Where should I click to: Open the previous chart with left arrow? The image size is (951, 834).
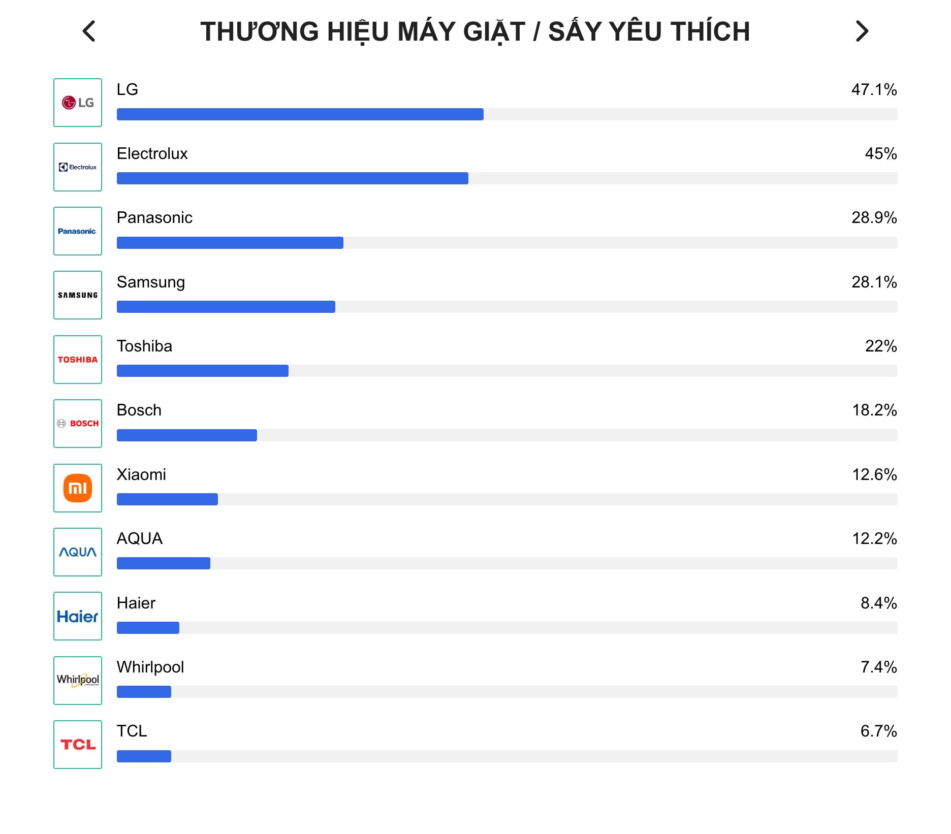click(90, 31)
